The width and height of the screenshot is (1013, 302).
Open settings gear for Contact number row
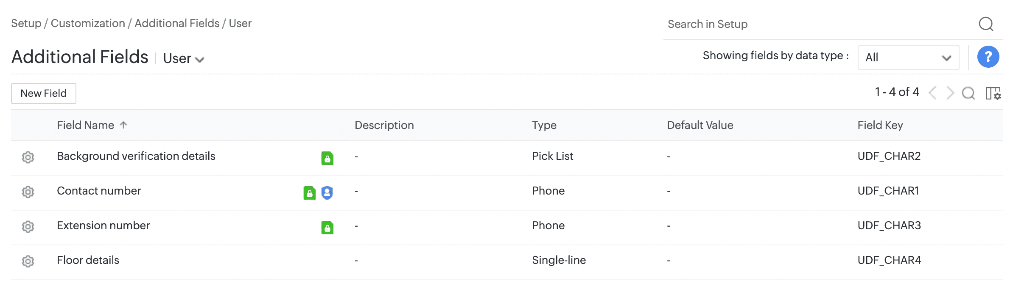coord(28,192)
